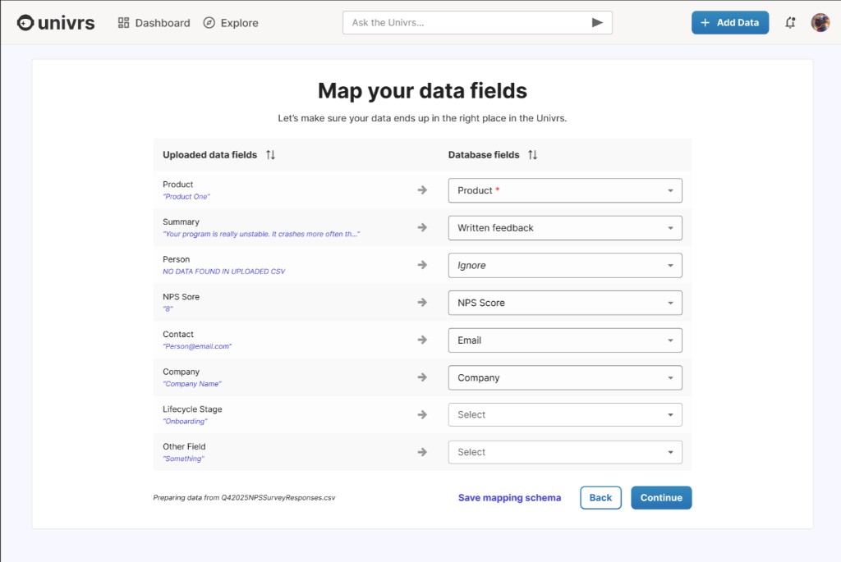Image resolution: width=841 pixels, height=562 pixels.
Task: Click the Person field label
Action: [176, 259]
